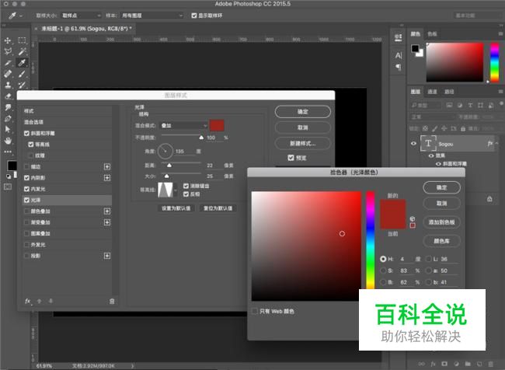Viewport: 505px width, 370px height.
Task: Open the Paragraph panel icon
Action: click(x=399, y=67)
